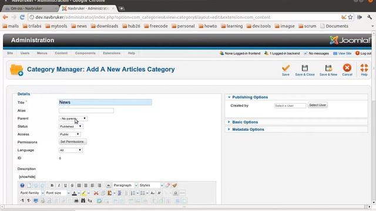Open the Menus menu
This screenshot has width=376, height=211.
[x=42, y=53]
